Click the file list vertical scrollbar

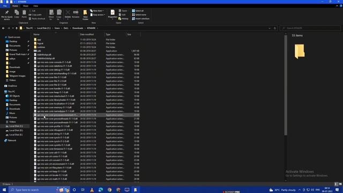pos(286,85)
